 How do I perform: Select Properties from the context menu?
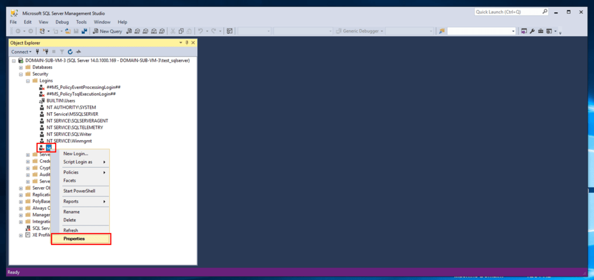81,239
